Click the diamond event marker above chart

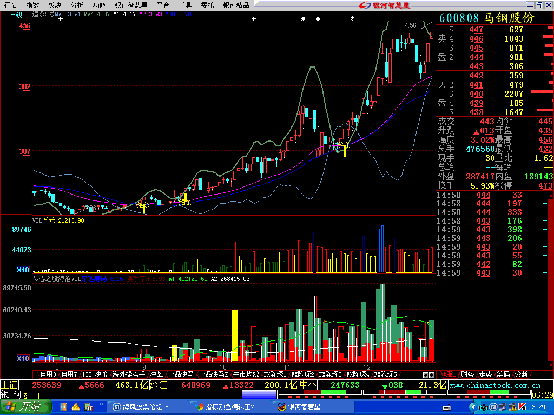318,19
